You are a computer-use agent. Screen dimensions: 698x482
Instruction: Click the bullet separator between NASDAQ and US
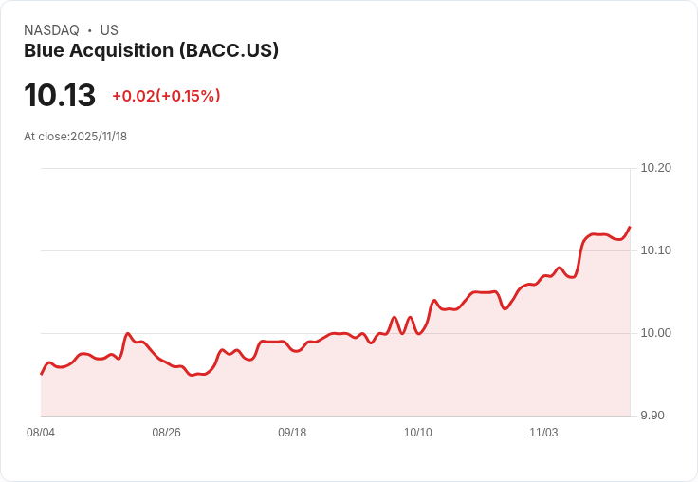(x=90, y=30)
